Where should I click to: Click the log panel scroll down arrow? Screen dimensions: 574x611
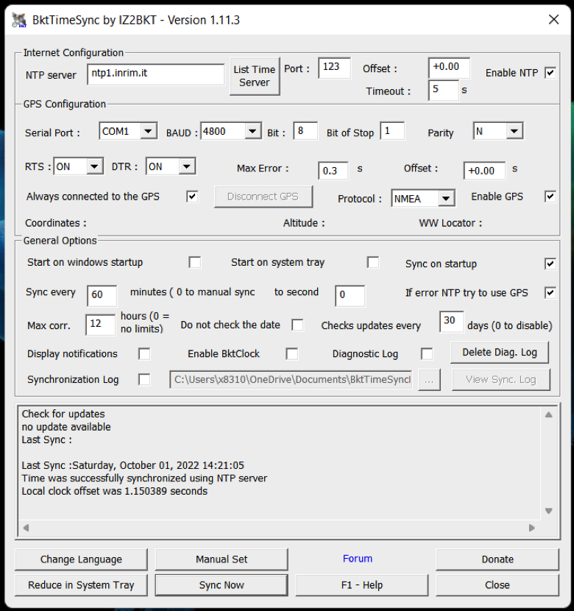(549, 511)
